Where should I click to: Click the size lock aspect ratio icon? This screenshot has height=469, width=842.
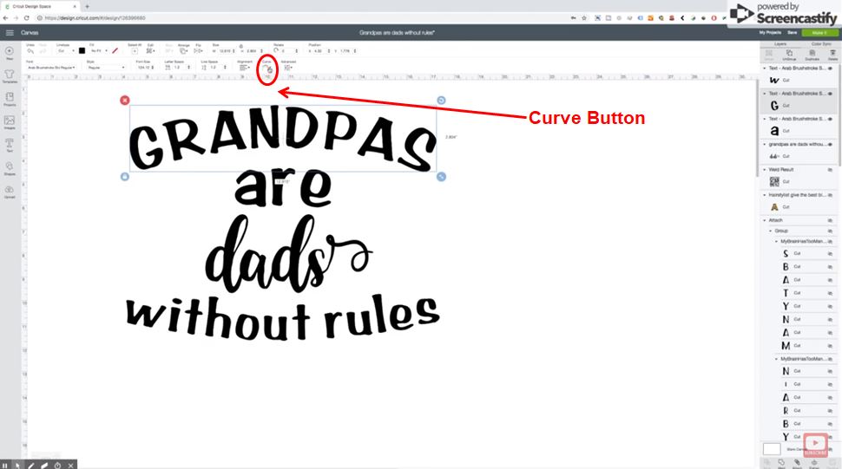pos(240,47)
